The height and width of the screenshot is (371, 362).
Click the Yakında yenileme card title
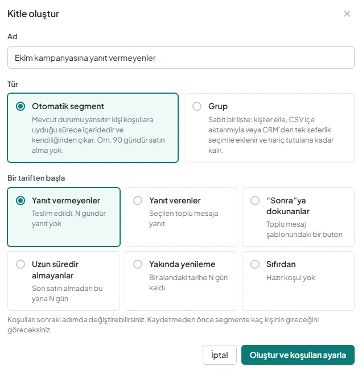182,264
